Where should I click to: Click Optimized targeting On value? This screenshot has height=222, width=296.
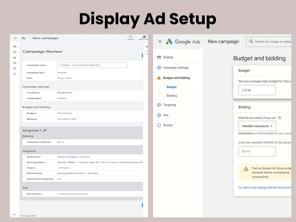click(59, 179)
